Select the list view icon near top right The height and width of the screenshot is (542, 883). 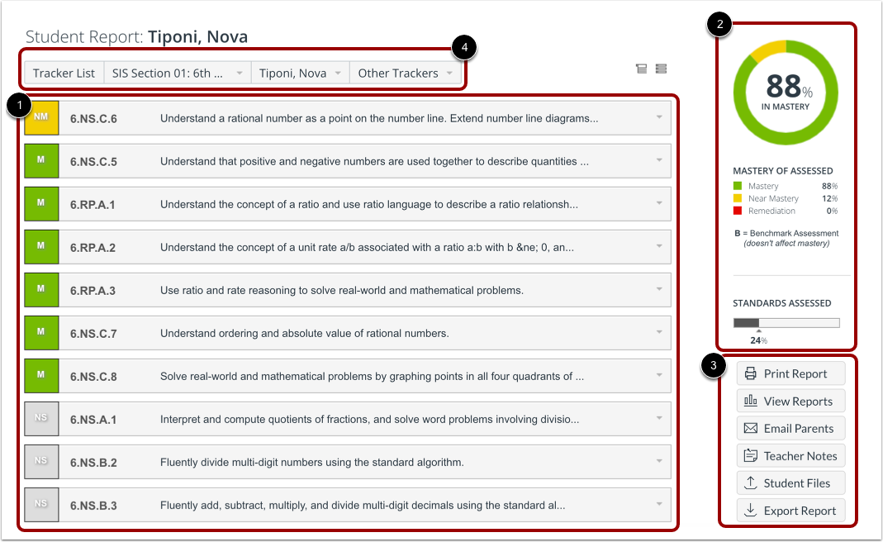pos(661,69)
